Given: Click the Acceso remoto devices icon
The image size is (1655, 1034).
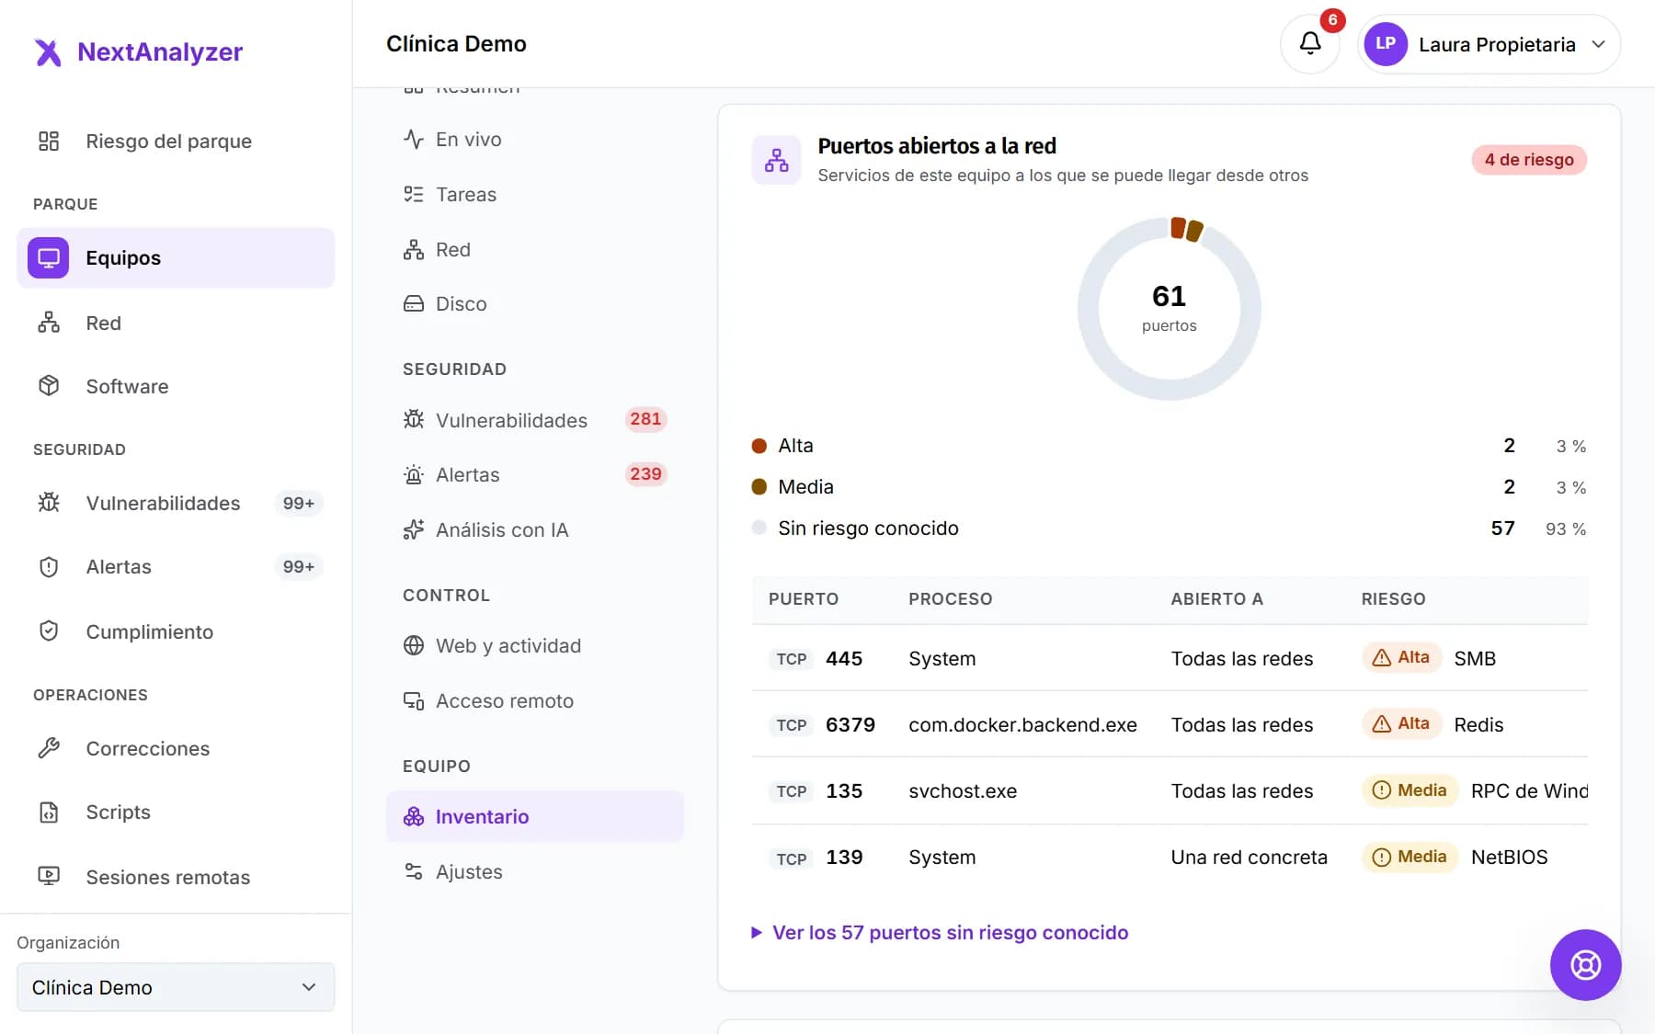Looking at the screenshot, I should [414, 700].
